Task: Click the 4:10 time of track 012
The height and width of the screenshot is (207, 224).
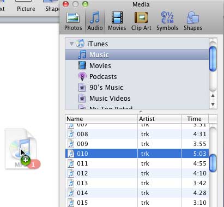Action: click(199, 173)
